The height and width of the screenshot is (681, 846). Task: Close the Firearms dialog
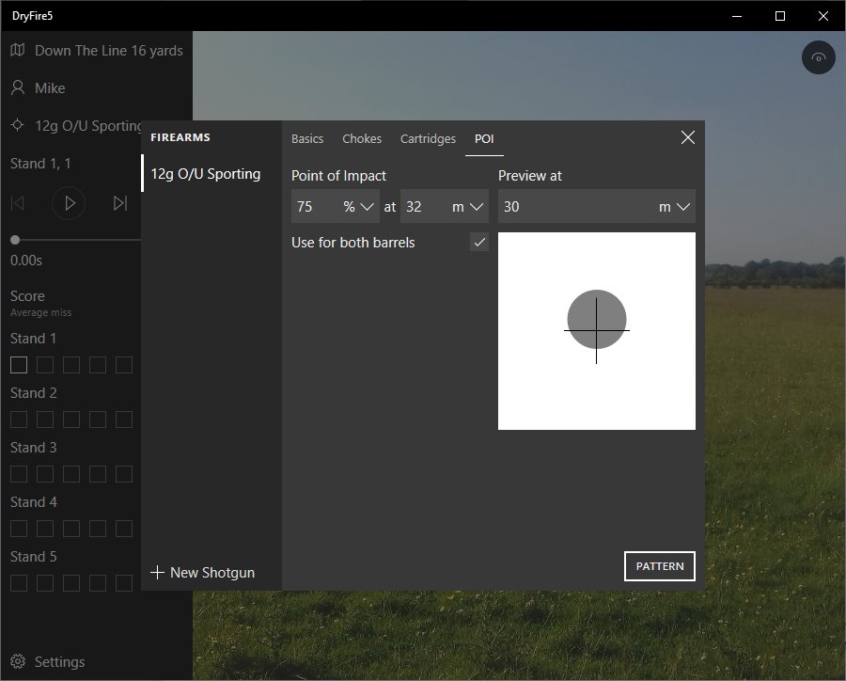pos(688,137)
